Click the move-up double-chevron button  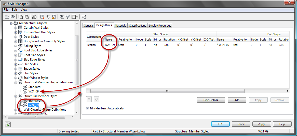[x=89, y=99]
